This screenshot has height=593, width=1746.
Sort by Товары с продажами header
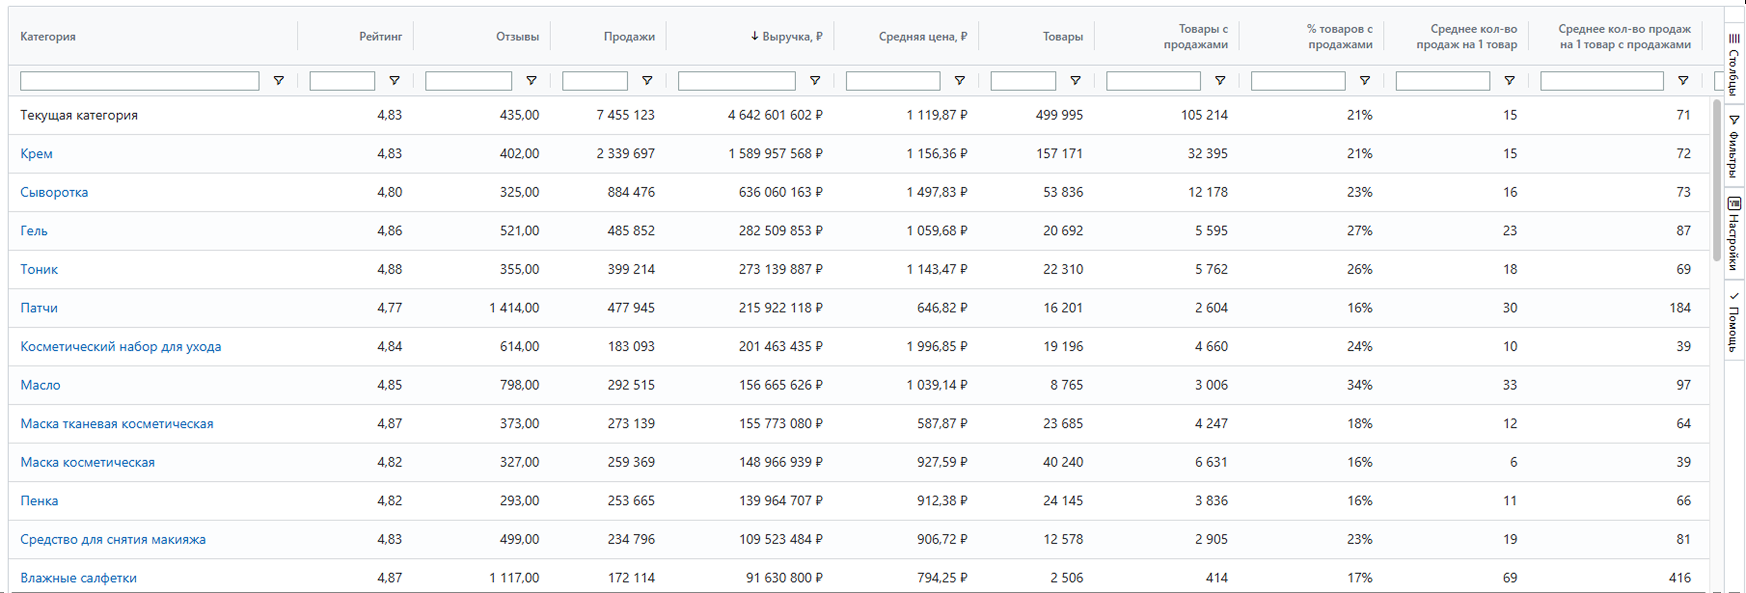point(1196,37)
